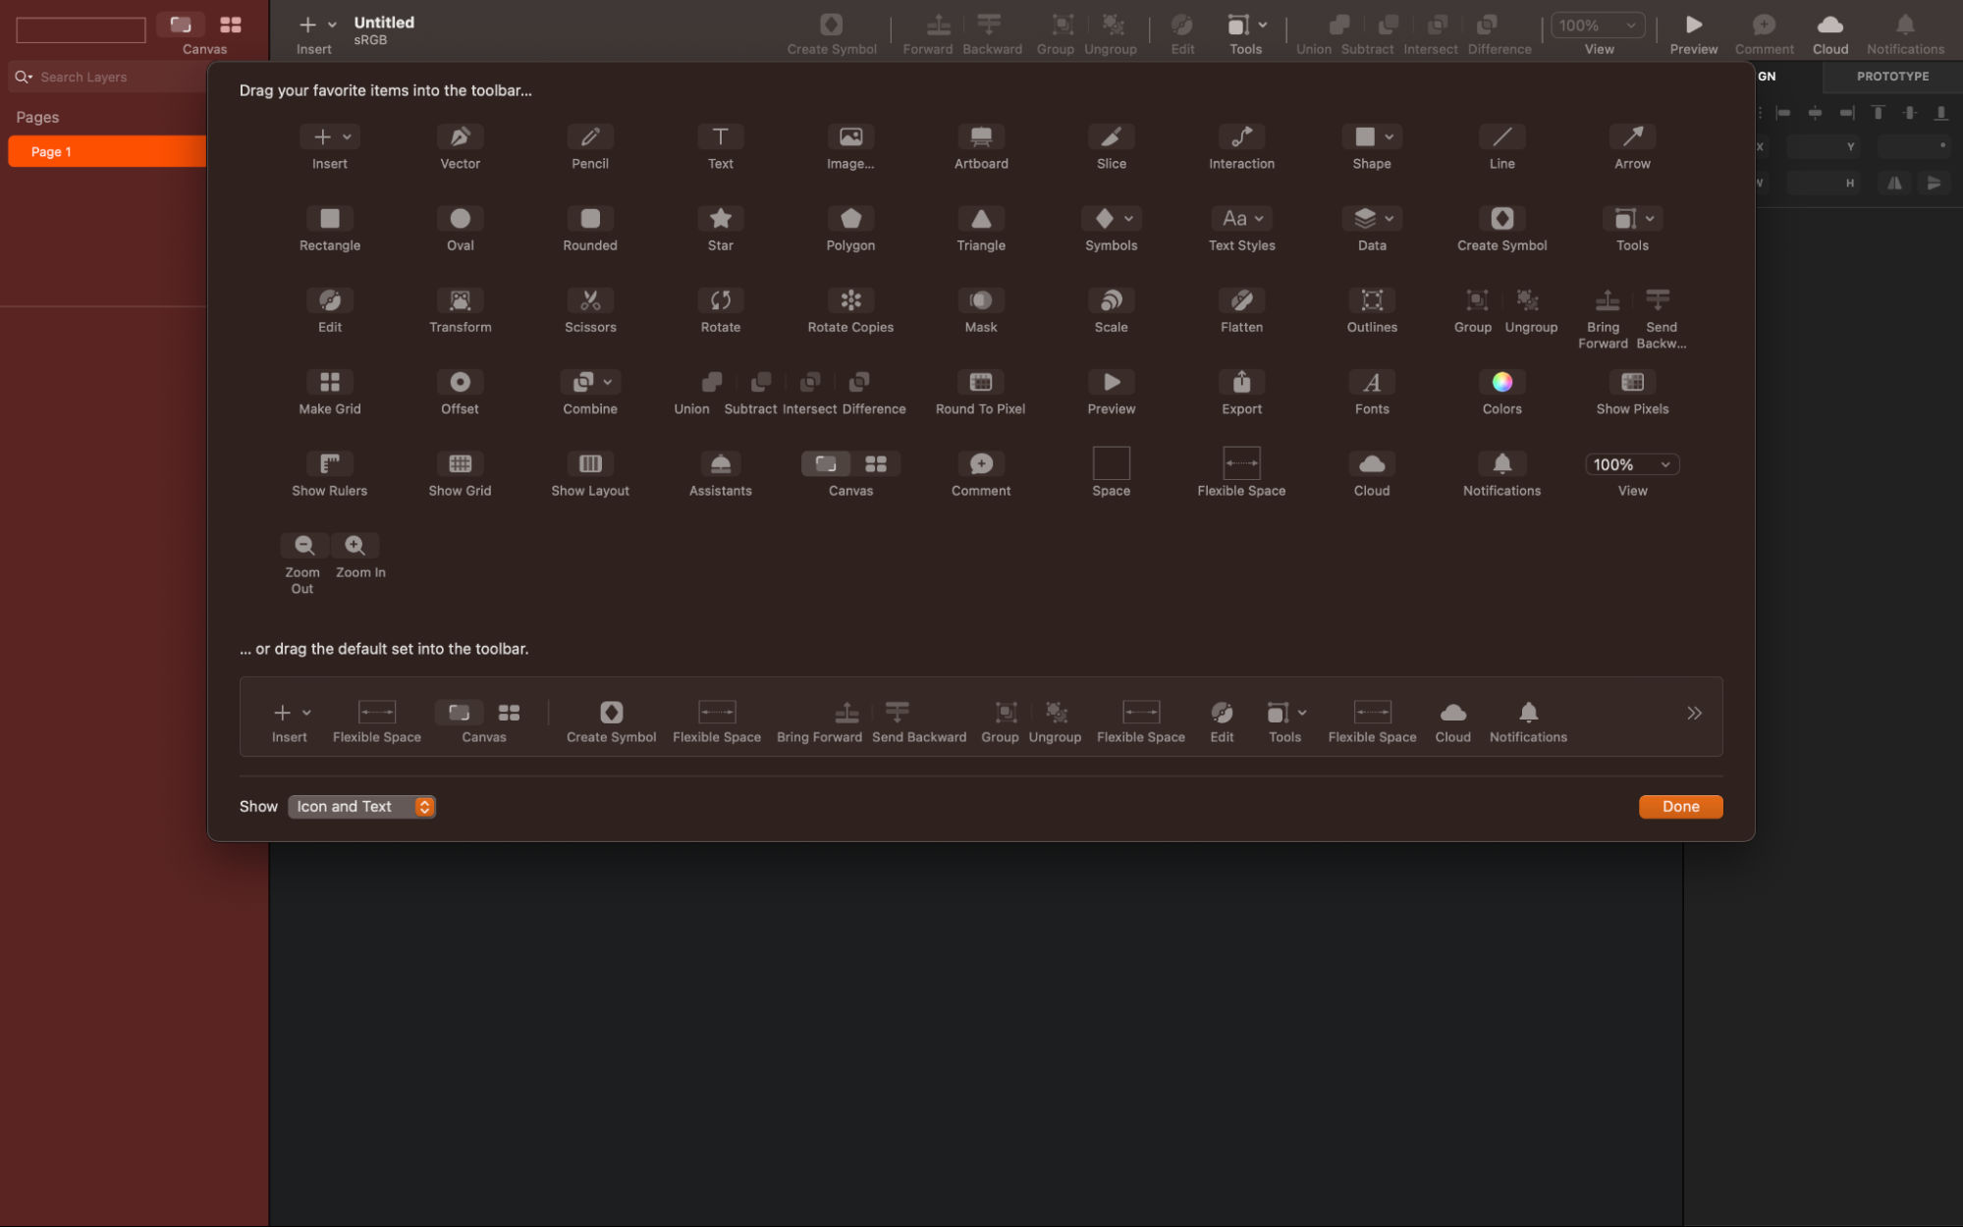Screen dimensions: 1963x1227
Task: Click Notifications bell in main toolbar
Action: tap(1904, 25)
